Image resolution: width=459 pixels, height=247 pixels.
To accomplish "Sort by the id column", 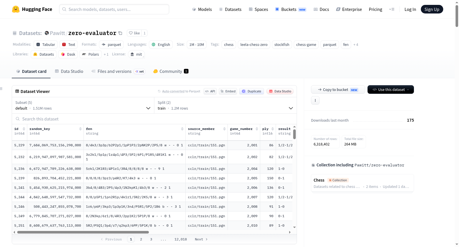I will point(24,129).
